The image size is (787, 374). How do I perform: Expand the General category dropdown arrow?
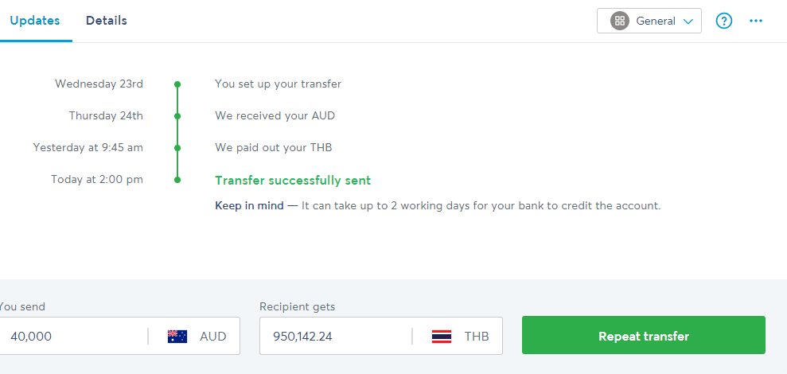point(688,21)
